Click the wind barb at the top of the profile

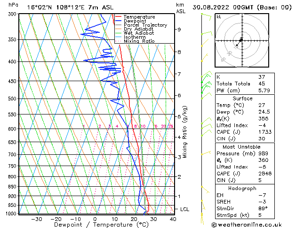206,16
